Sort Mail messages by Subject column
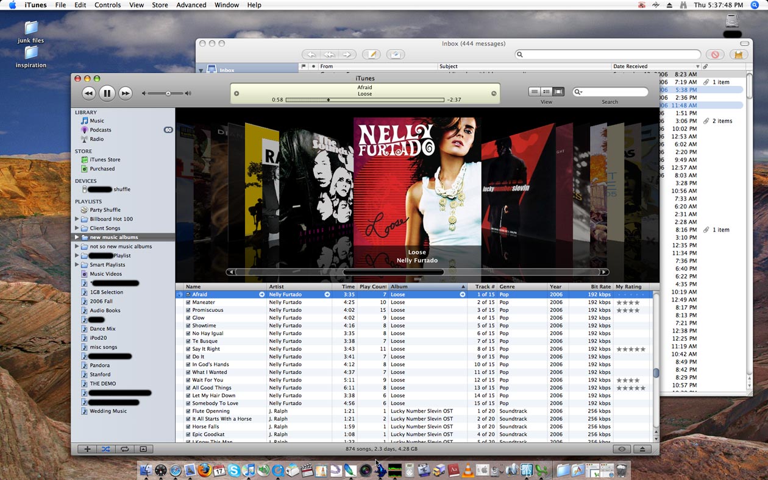The height and width of the screenshot is (480, 768). click(524, 66)
